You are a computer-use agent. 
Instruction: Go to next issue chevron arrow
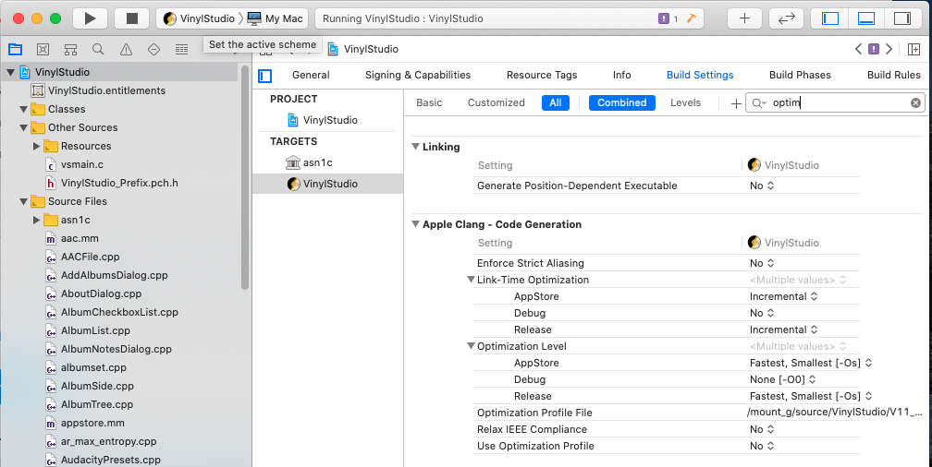(x=889, y=49)
